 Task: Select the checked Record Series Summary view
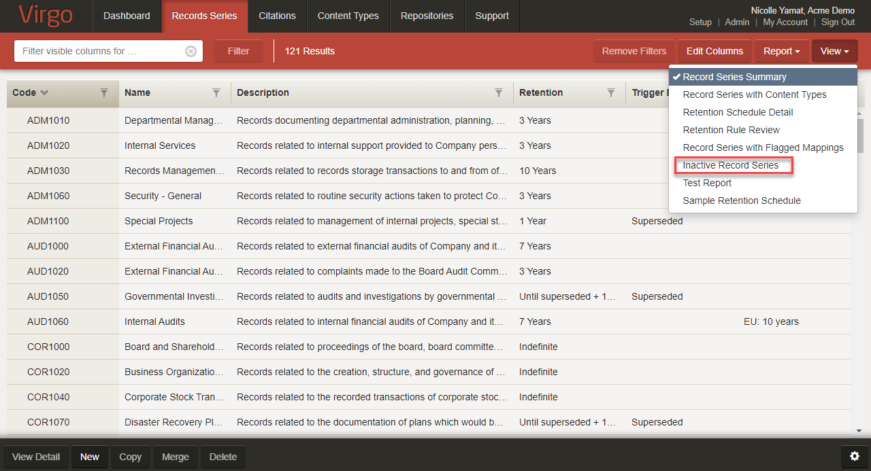[734, 77]
